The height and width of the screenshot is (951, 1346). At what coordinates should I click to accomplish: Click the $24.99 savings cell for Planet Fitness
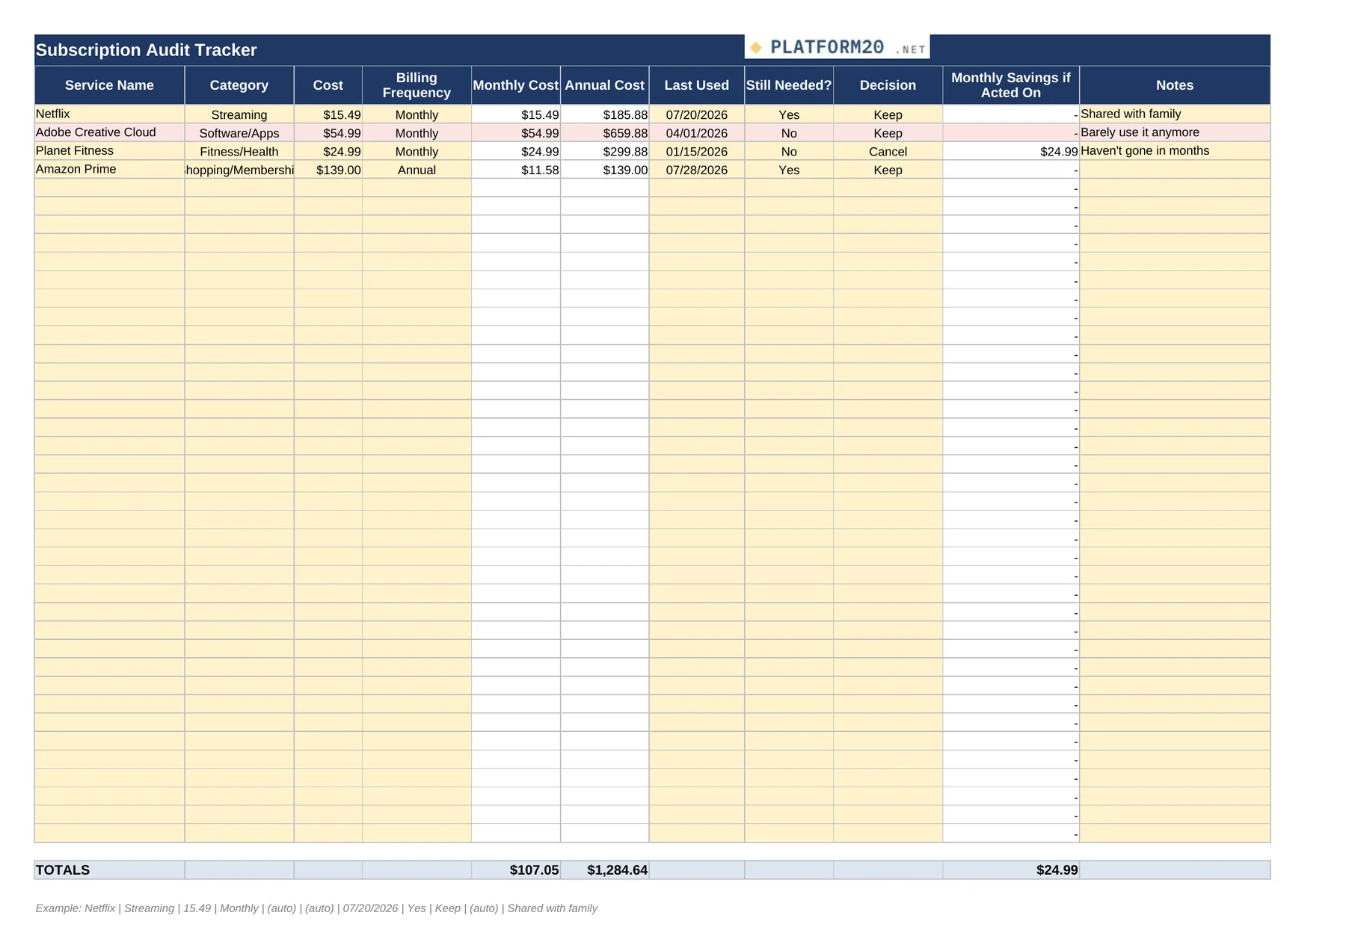tap(1011, 152)
